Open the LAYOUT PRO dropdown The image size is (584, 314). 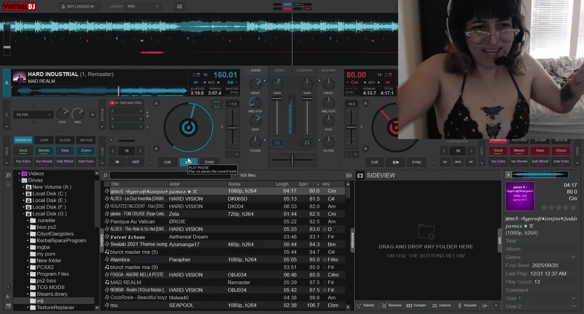[x=143, y=7]
